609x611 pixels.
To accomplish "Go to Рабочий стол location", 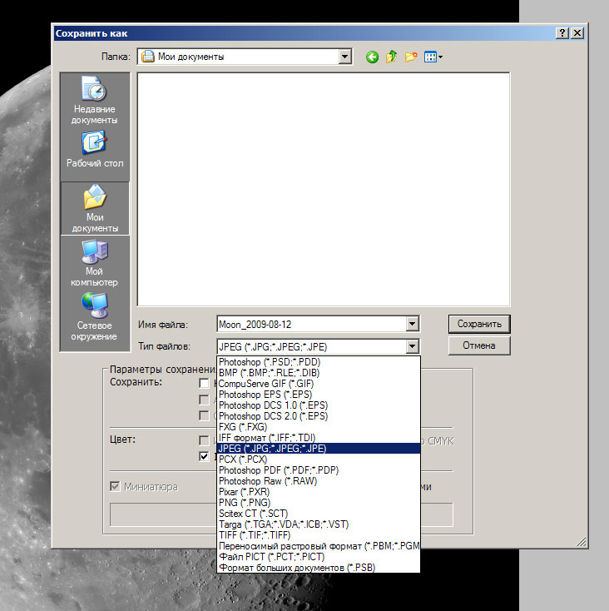I will click(x=94, y=150).
